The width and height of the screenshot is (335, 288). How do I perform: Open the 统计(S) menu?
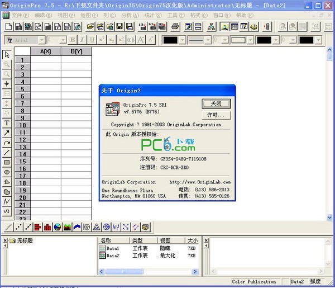point(153,16)
